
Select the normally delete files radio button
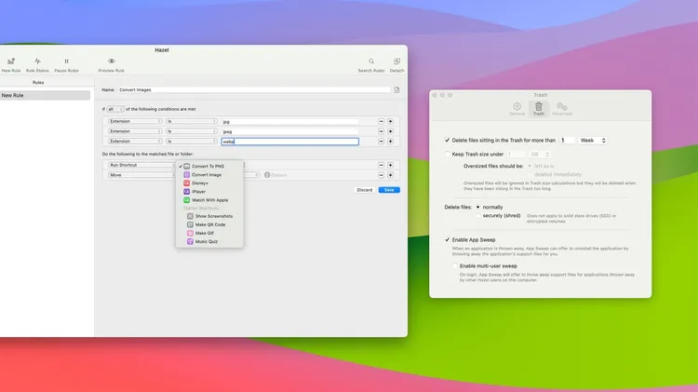(477, 207)
